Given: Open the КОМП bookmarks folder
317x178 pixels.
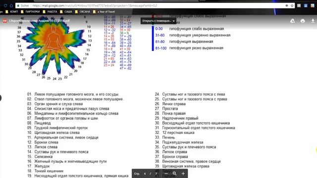Looking at the screenshot, I should [12, 12].
